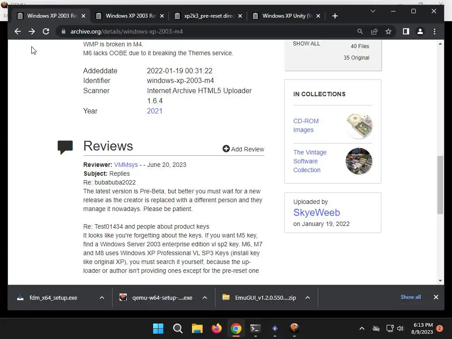Image resolution: width=452 pixels, height=339 pixels.
Task: Open taskbar Search
Action: [177, 328]
